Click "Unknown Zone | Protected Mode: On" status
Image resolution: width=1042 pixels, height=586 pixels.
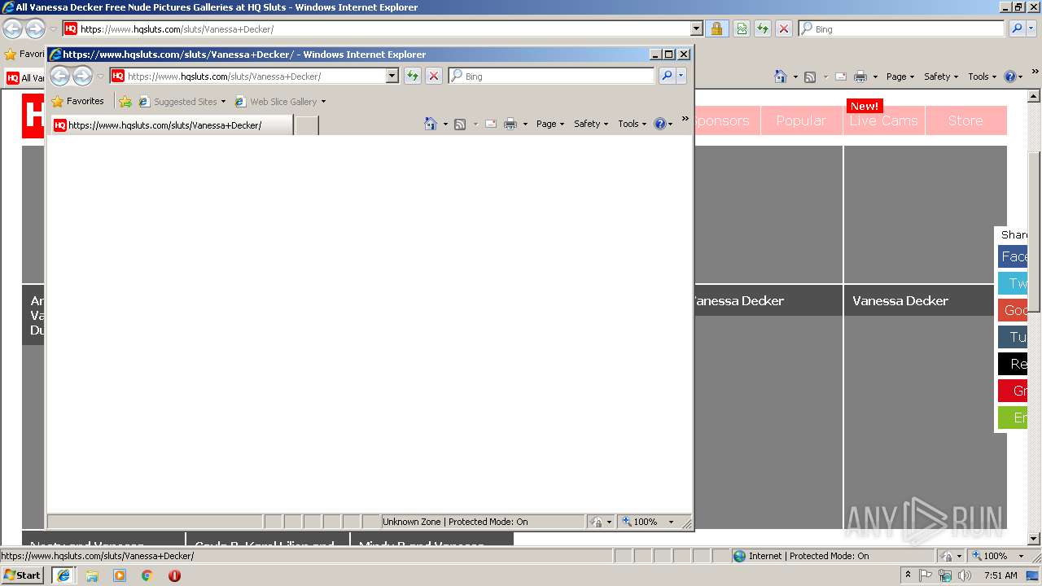pyautogui.click(x=455, y=522)
